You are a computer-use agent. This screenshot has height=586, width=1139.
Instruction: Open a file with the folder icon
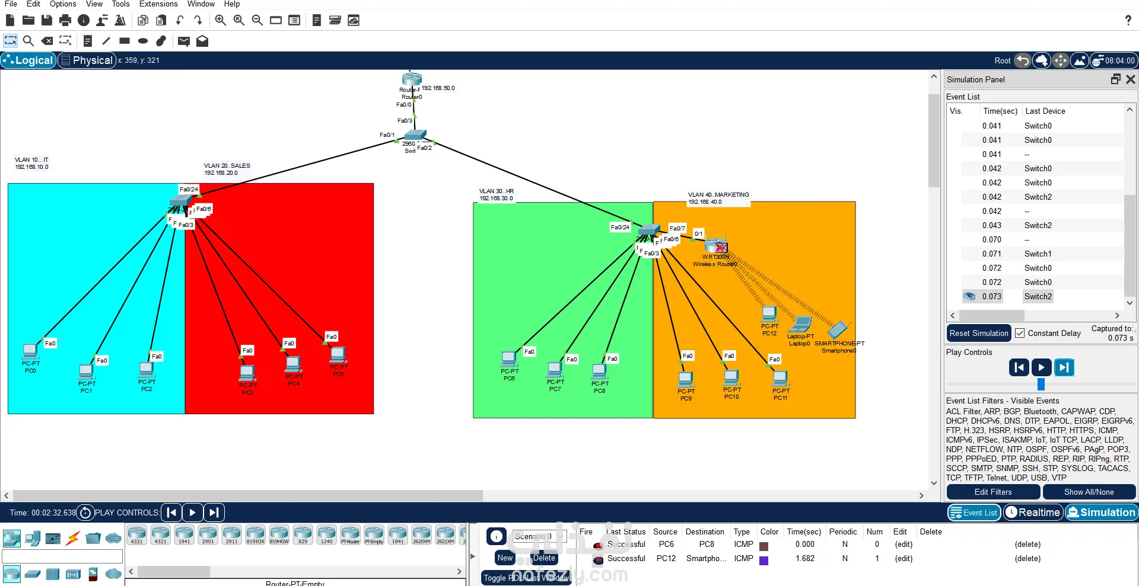click(x=28, y=20)
